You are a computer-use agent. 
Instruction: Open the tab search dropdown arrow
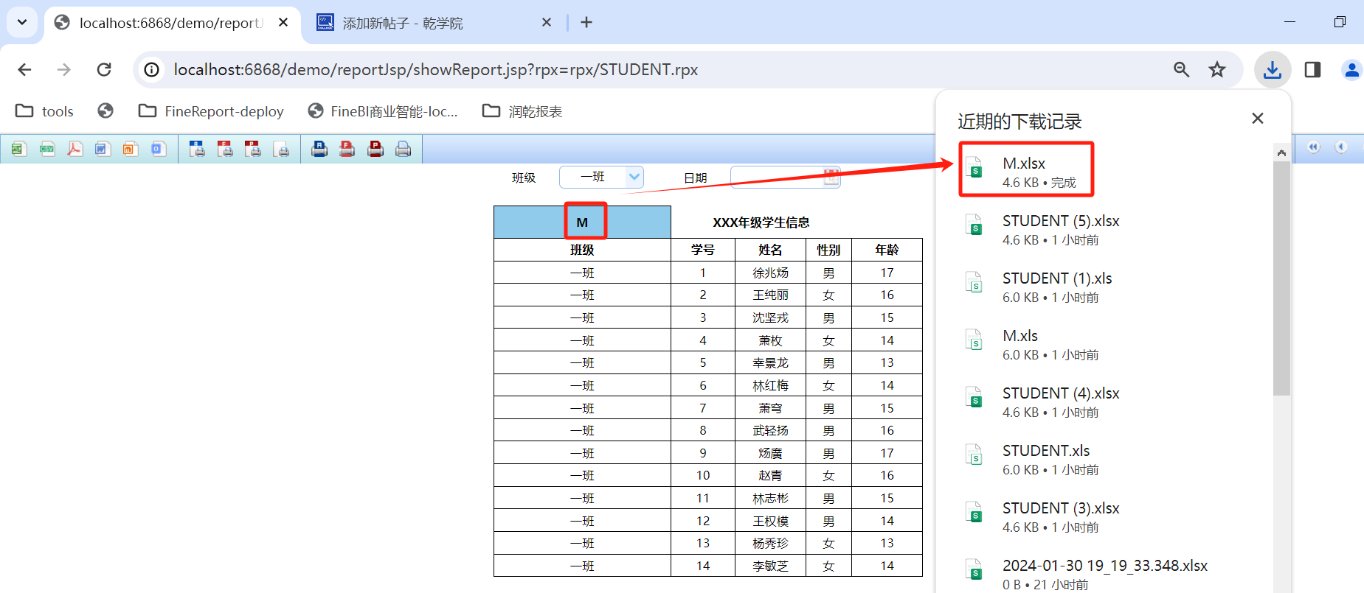click(22, 22)
